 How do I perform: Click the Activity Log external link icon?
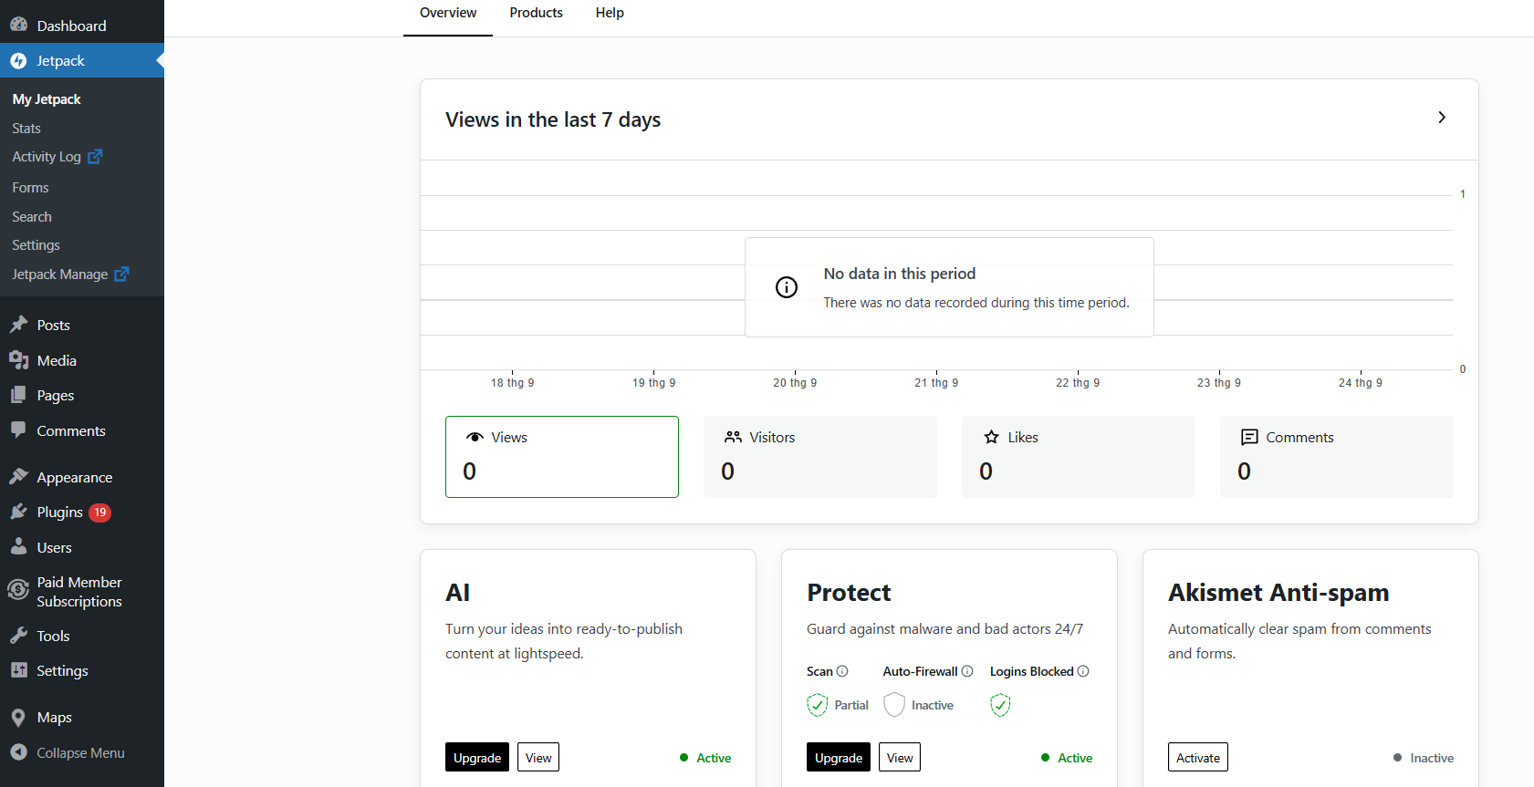pos(95,157)
